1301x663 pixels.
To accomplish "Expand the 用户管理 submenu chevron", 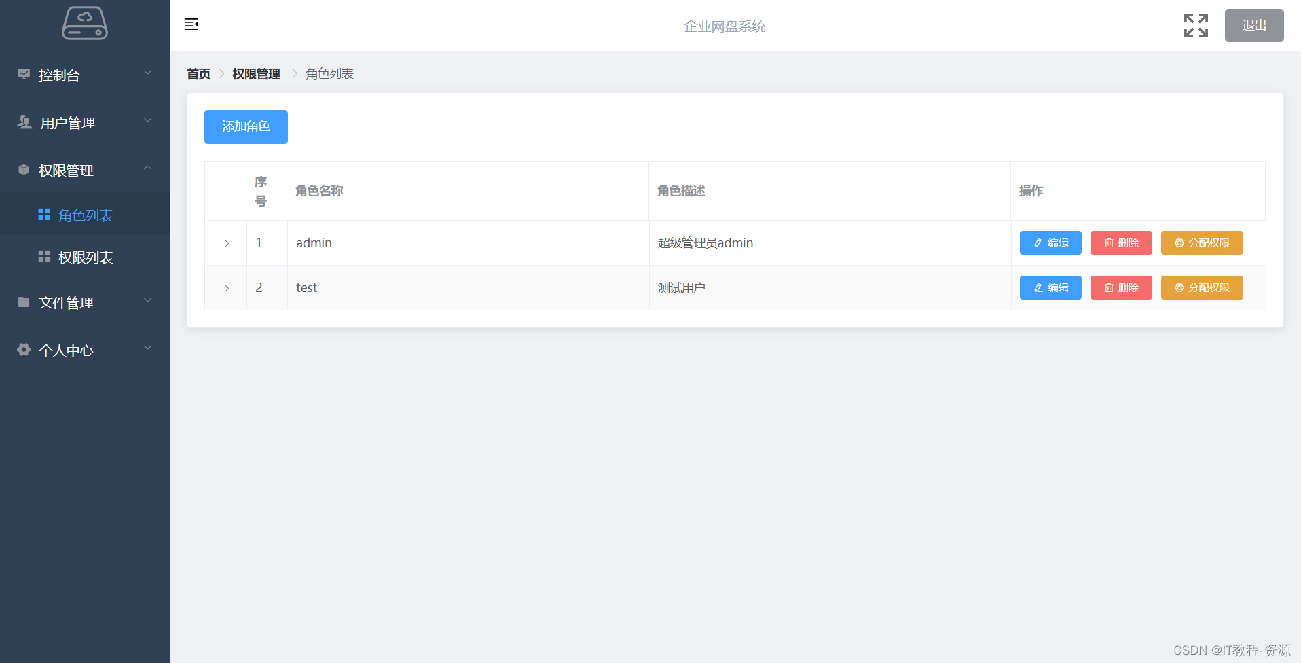I will click(148, 120).
